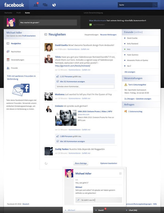Open '1 Seitenvorschlag' request link
This screenshot has height=213, width=164.
tap(135, 112)
